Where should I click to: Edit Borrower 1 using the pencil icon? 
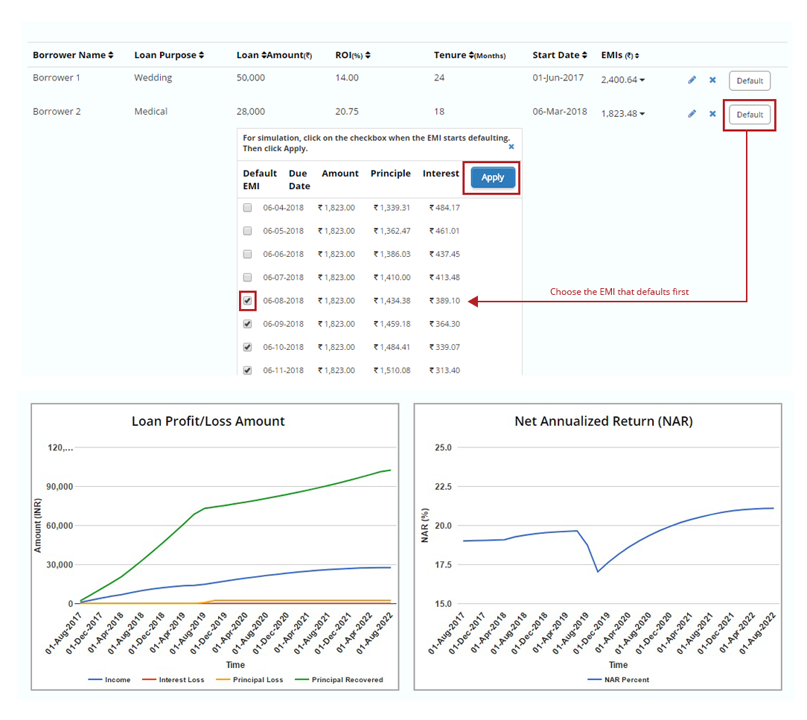click(x=692, y=80)
